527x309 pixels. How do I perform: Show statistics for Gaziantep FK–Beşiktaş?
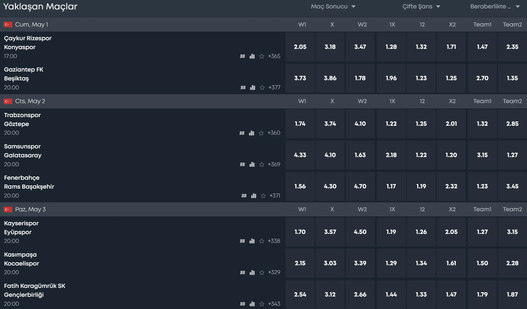(253, 88)
